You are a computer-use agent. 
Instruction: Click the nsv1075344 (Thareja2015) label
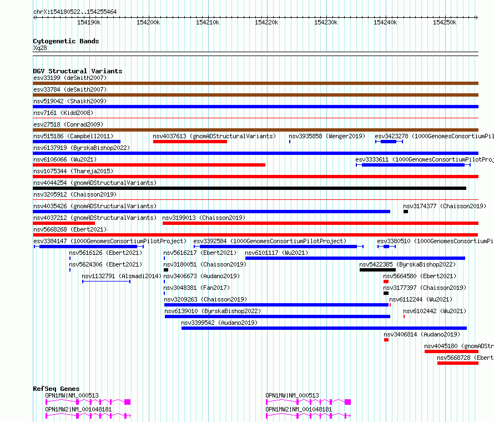[x=73, y=171]
